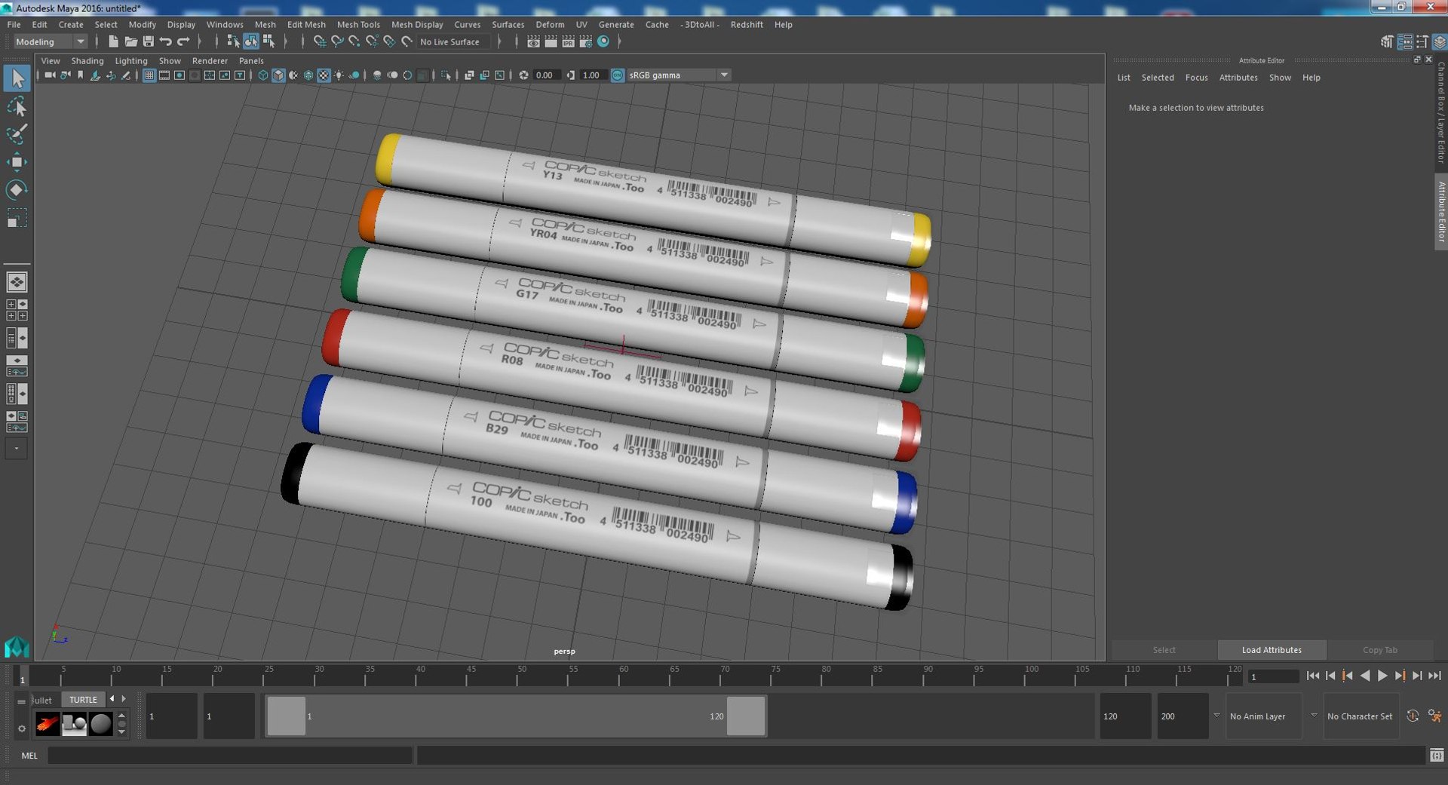Toggle smooth shade all
The height and width of the screenshot is (785, 1448).
tap(278, 75)
